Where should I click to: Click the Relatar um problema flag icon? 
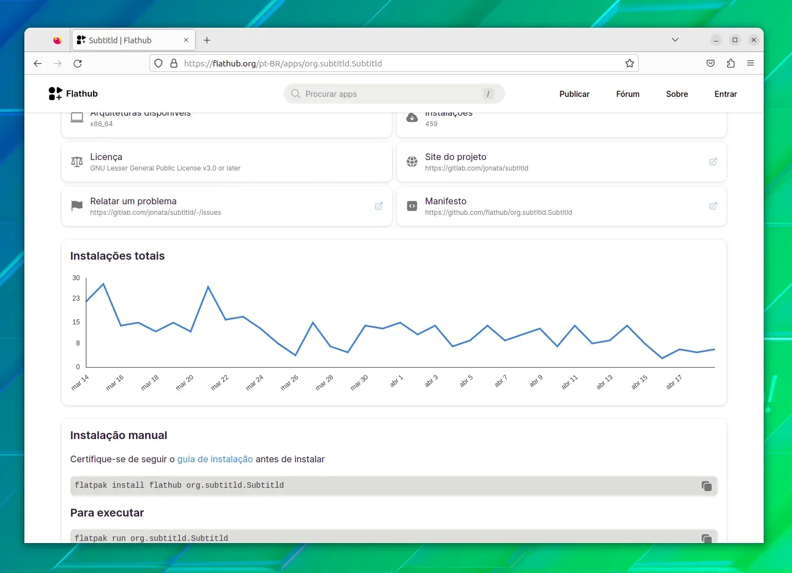click(x=77, y=206)
